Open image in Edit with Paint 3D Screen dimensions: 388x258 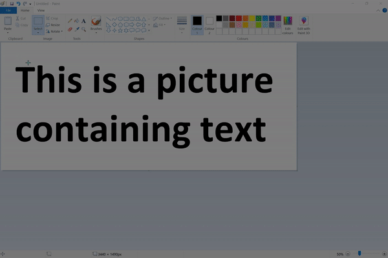(x=304, y=25)
